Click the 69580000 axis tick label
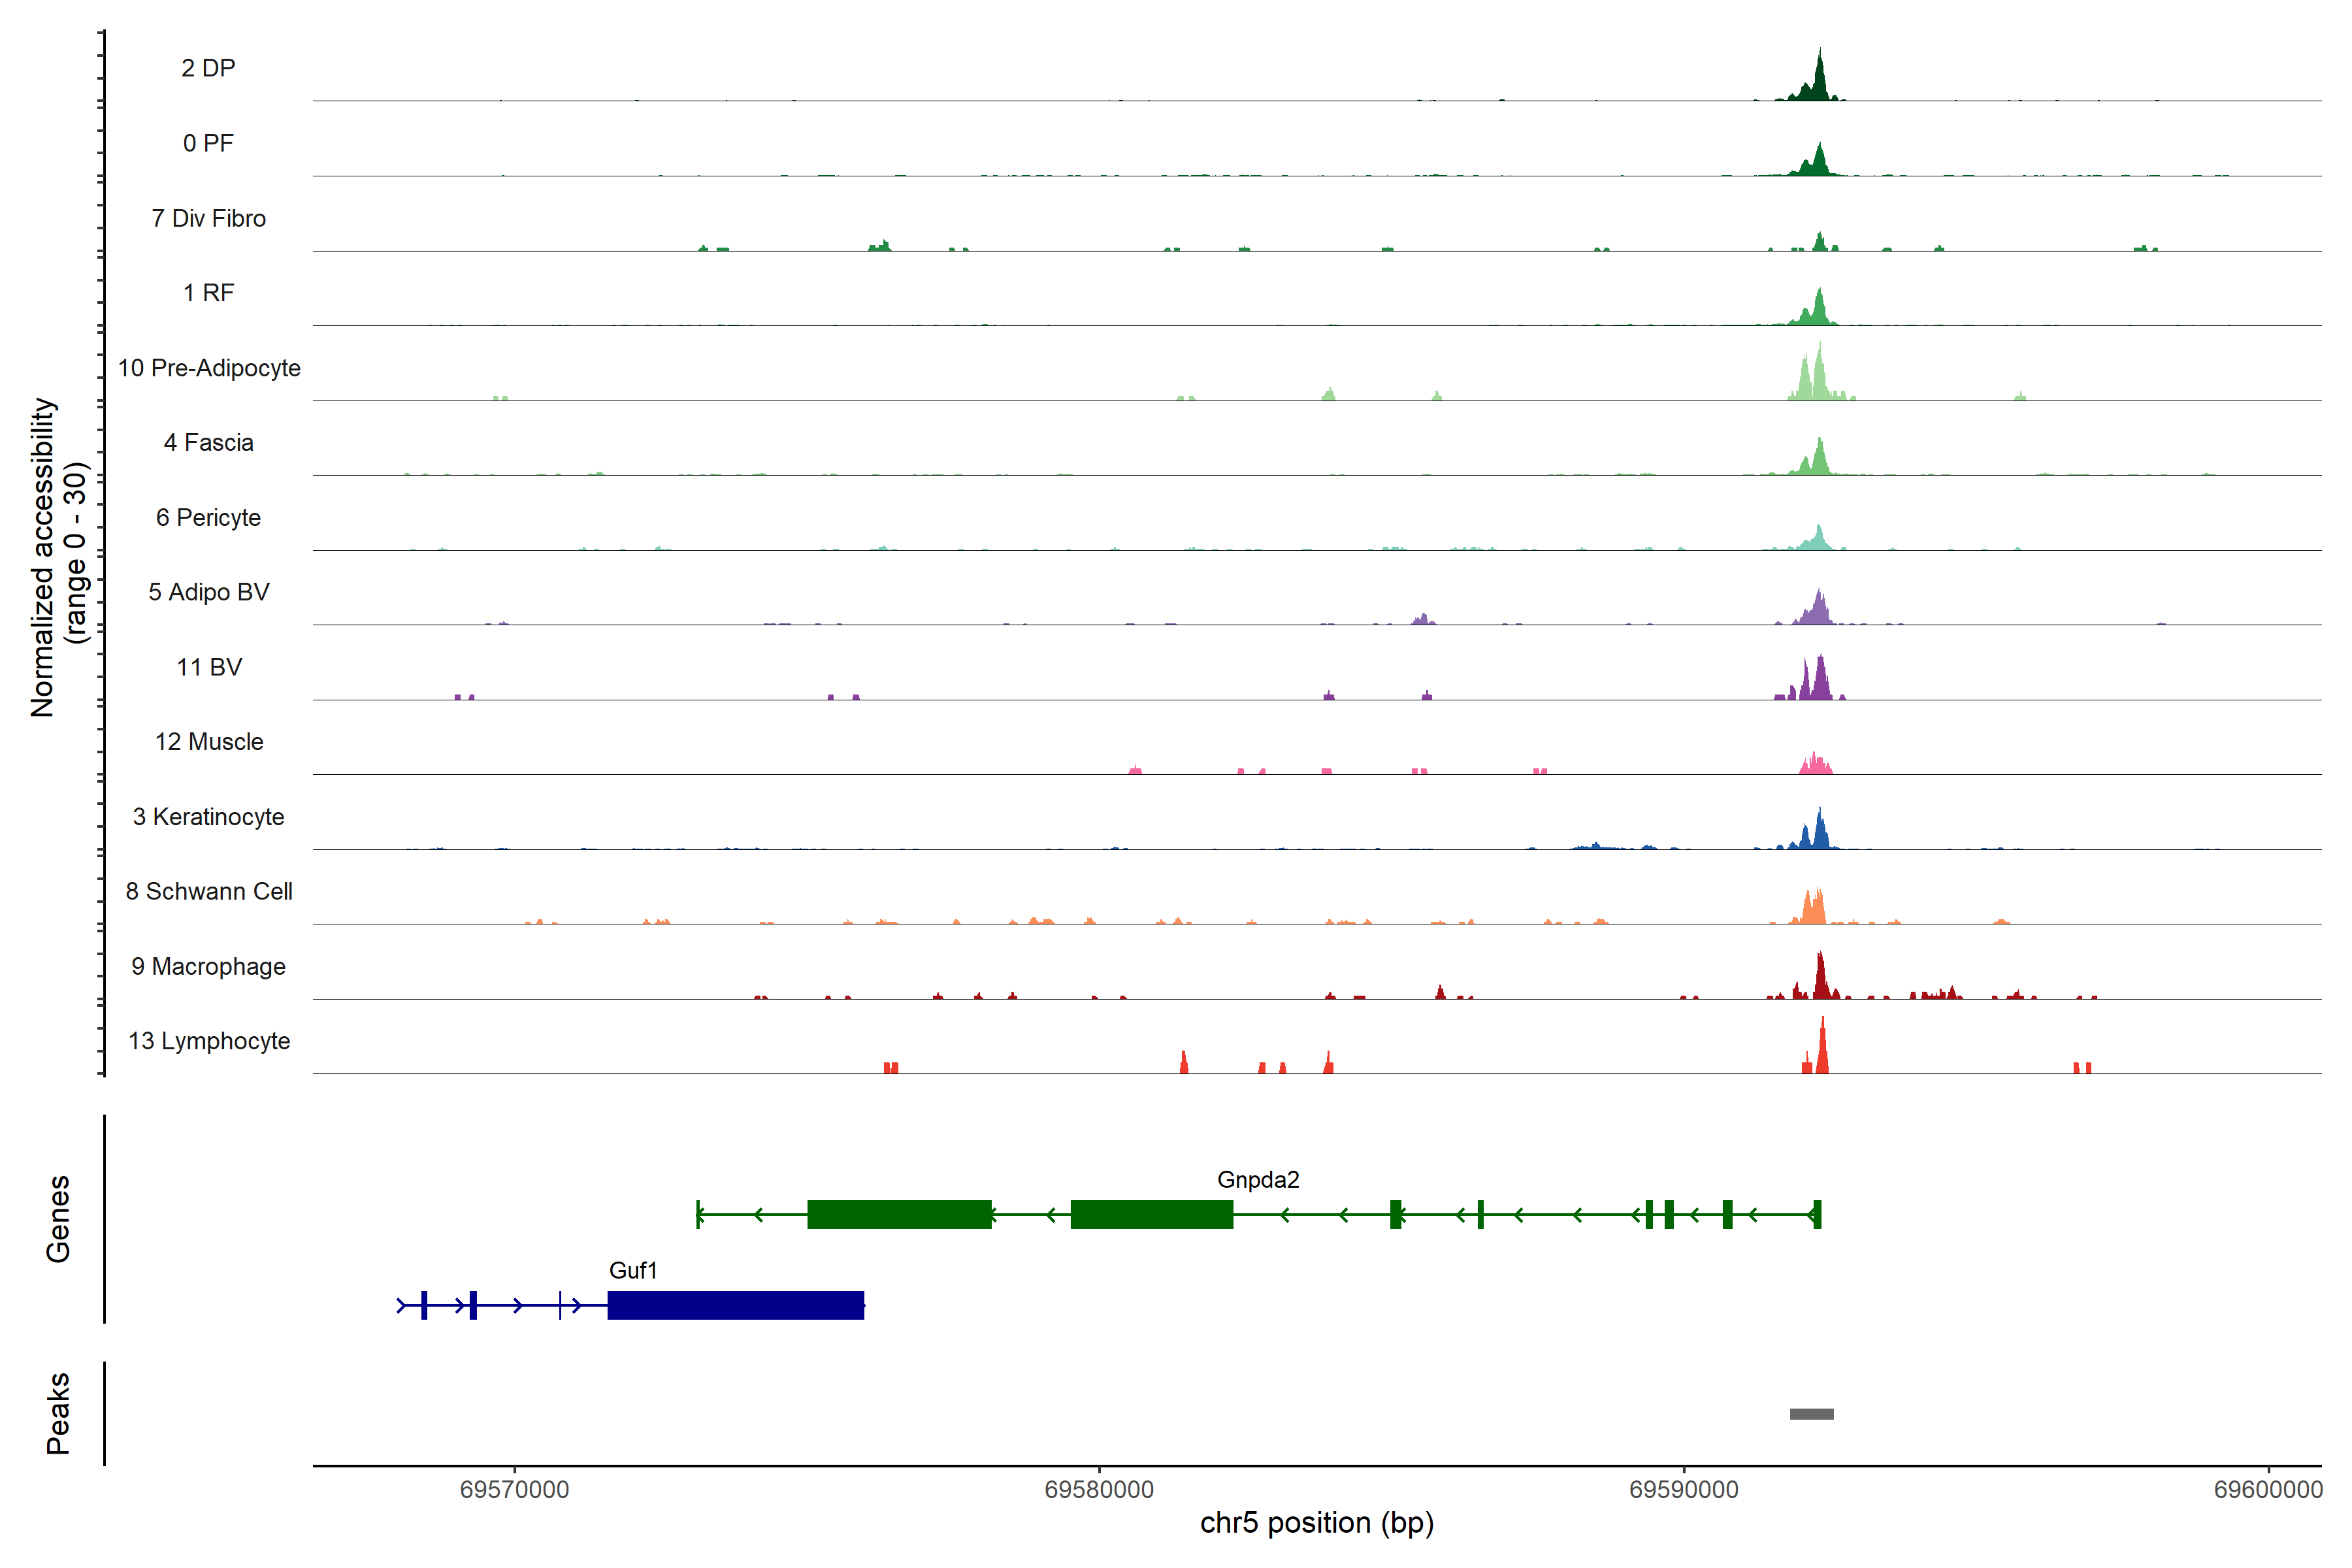The image size is (2352, 1568). point(1099,1489)
